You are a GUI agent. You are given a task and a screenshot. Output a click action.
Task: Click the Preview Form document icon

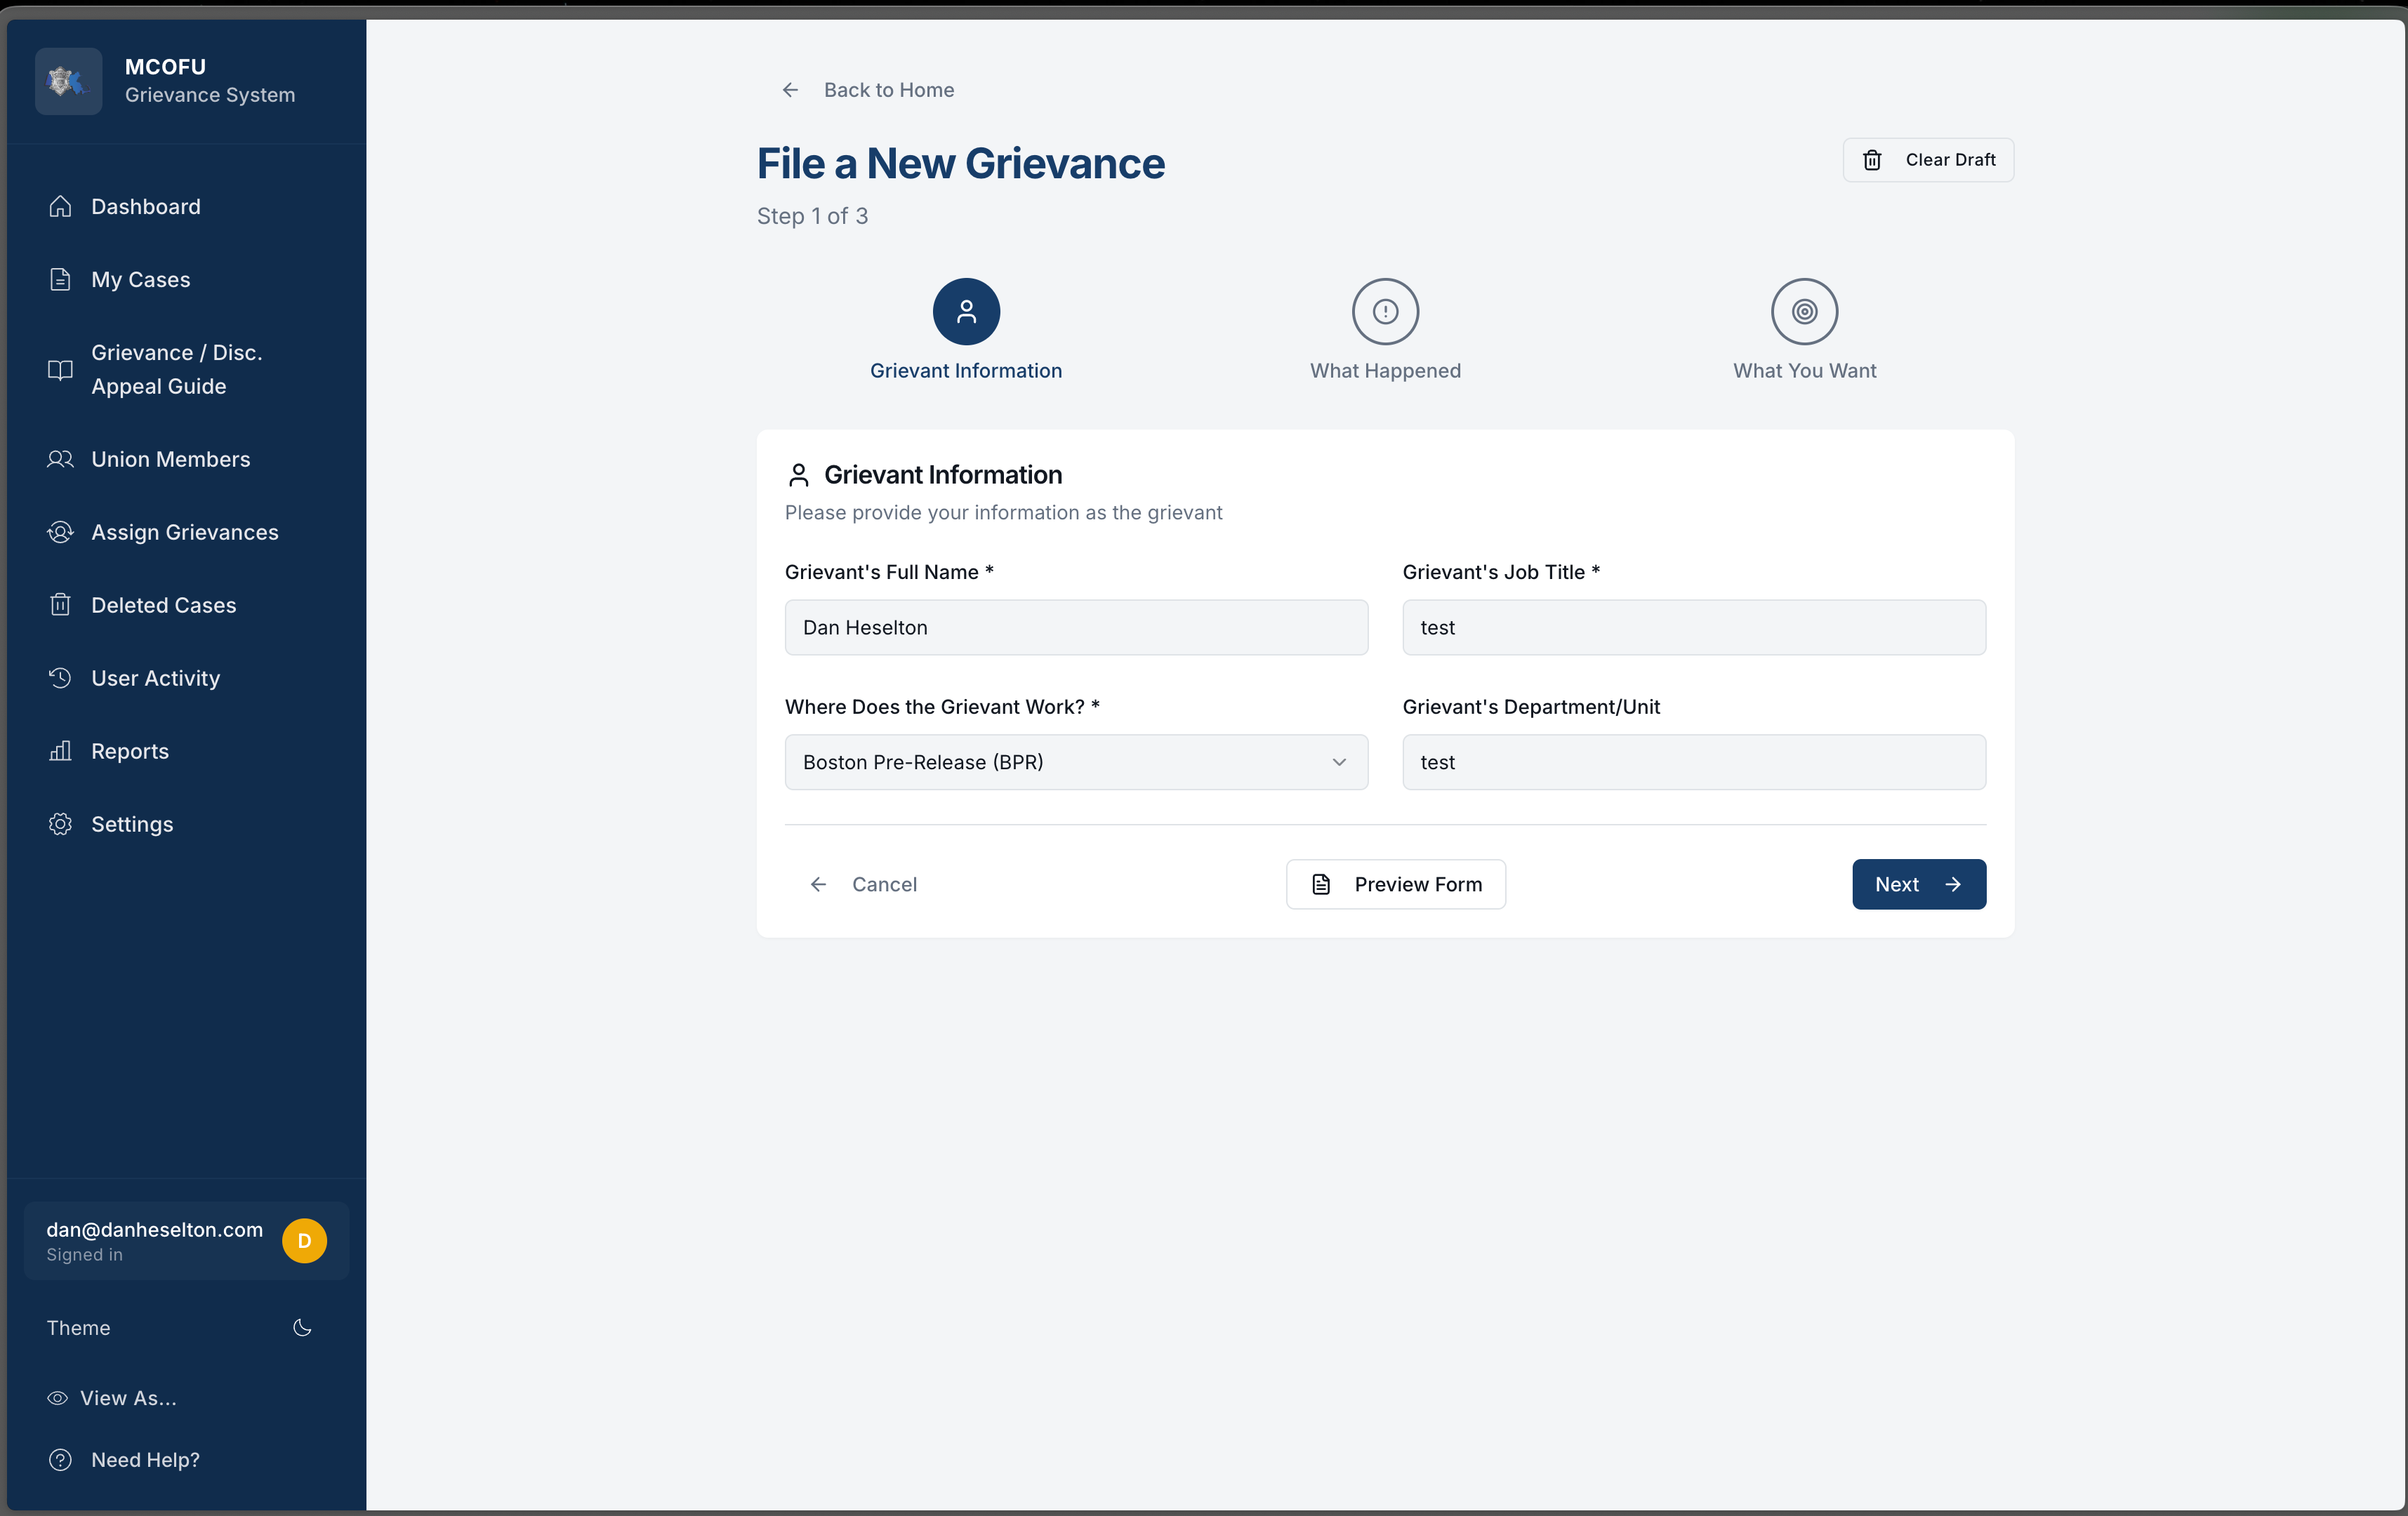click(x=1321, y=884)
